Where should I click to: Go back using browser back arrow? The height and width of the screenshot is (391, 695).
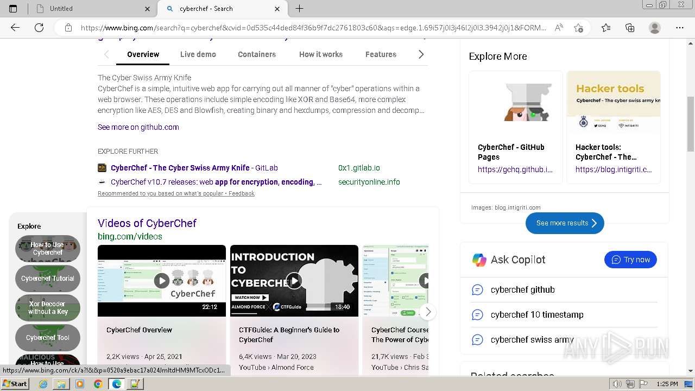pyautogui.click(x=15, y=28)
